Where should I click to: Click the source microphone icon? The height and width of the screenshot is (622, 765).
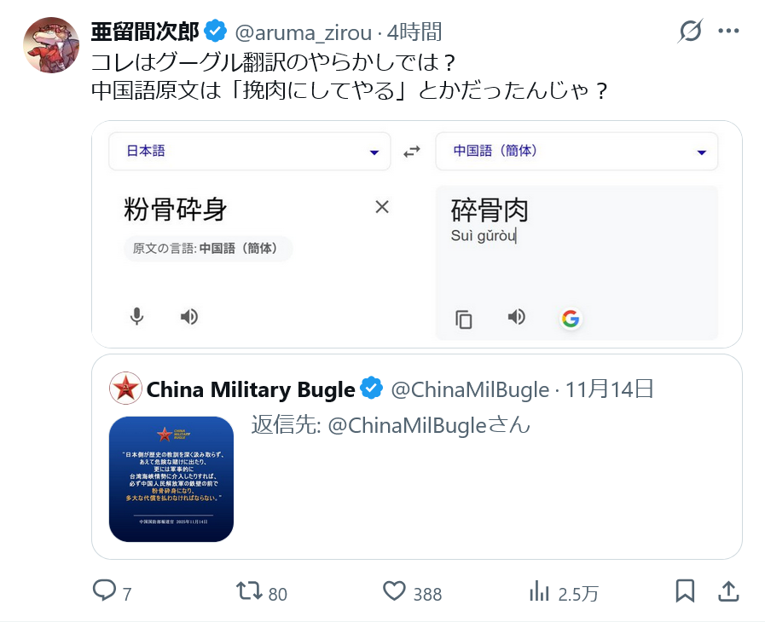pos(137,316)
